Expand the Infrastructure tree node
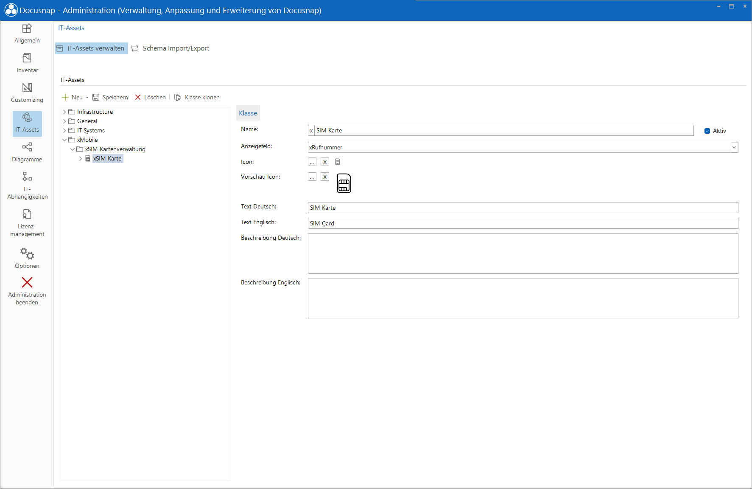752x489 pixels. tap(64, 112)
